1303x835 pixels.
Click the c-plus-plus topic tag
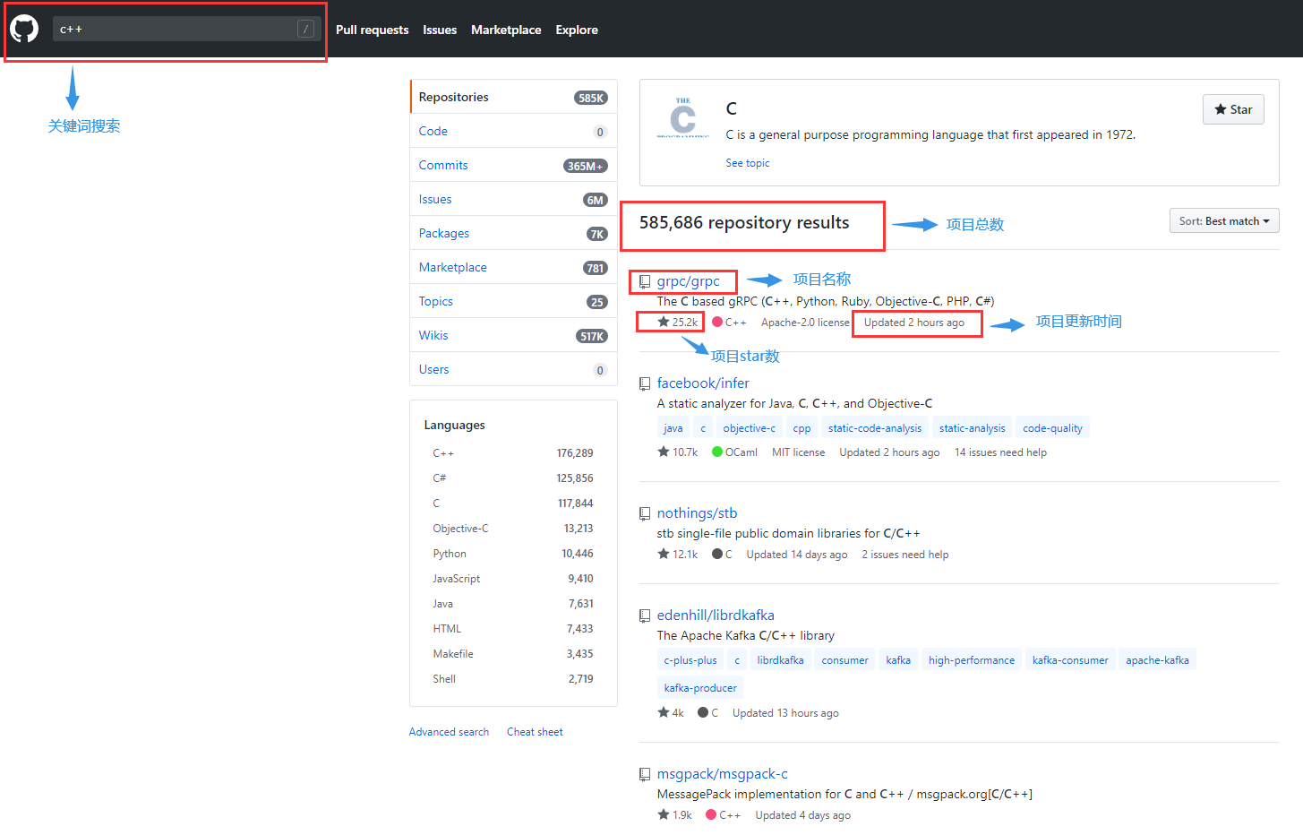pos(690,660)
